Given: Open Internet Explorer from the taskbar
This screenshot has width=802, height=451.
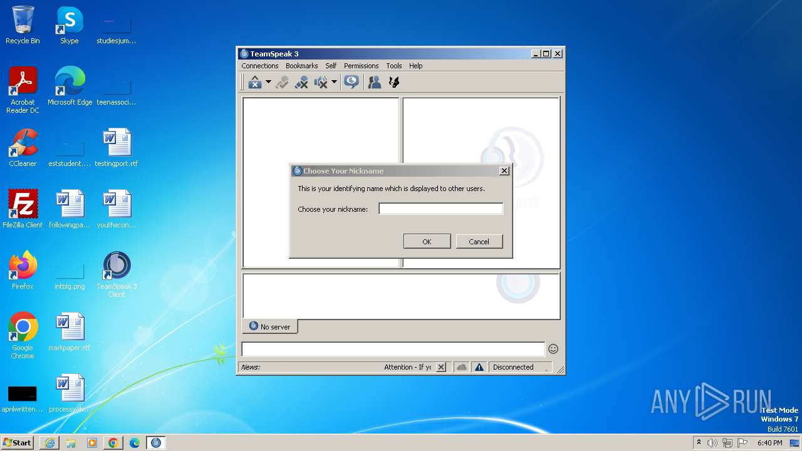Looking at the screenshot, I should 49,443.
